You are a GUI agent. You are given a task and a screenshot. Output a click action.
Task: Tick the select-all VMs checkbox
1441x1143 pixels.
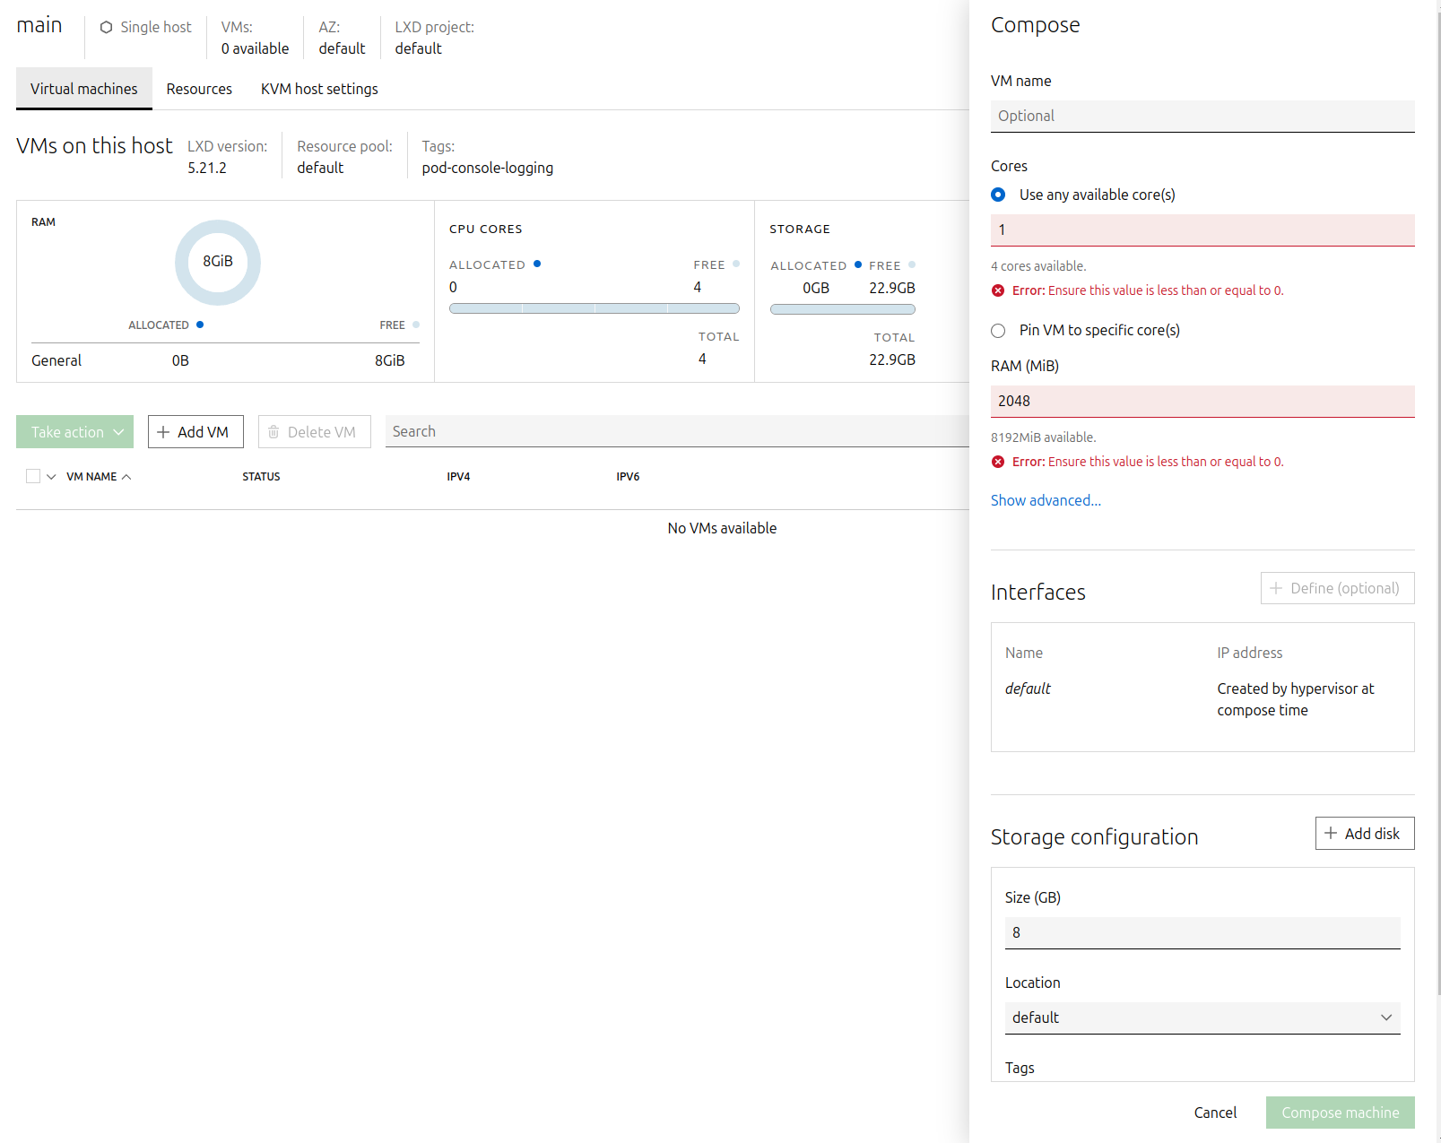point(33,477)
